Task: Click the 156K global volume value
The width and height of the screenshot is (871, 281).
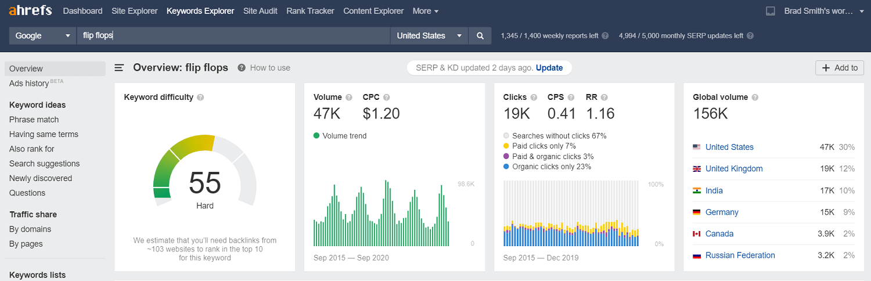Action: [x=710, y=114]
